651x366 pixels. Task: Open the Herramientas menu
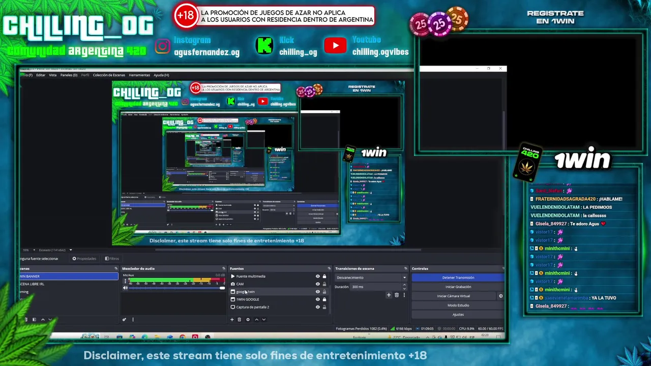pos(139,75)
